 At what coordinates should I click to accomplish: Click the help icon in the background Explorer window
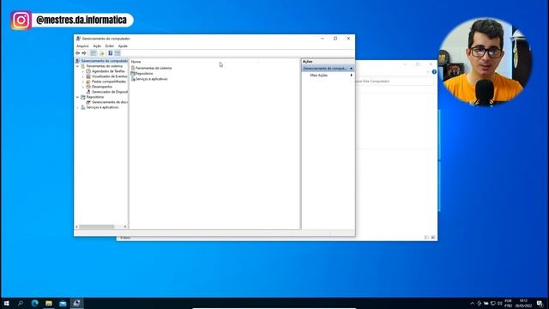434,72
